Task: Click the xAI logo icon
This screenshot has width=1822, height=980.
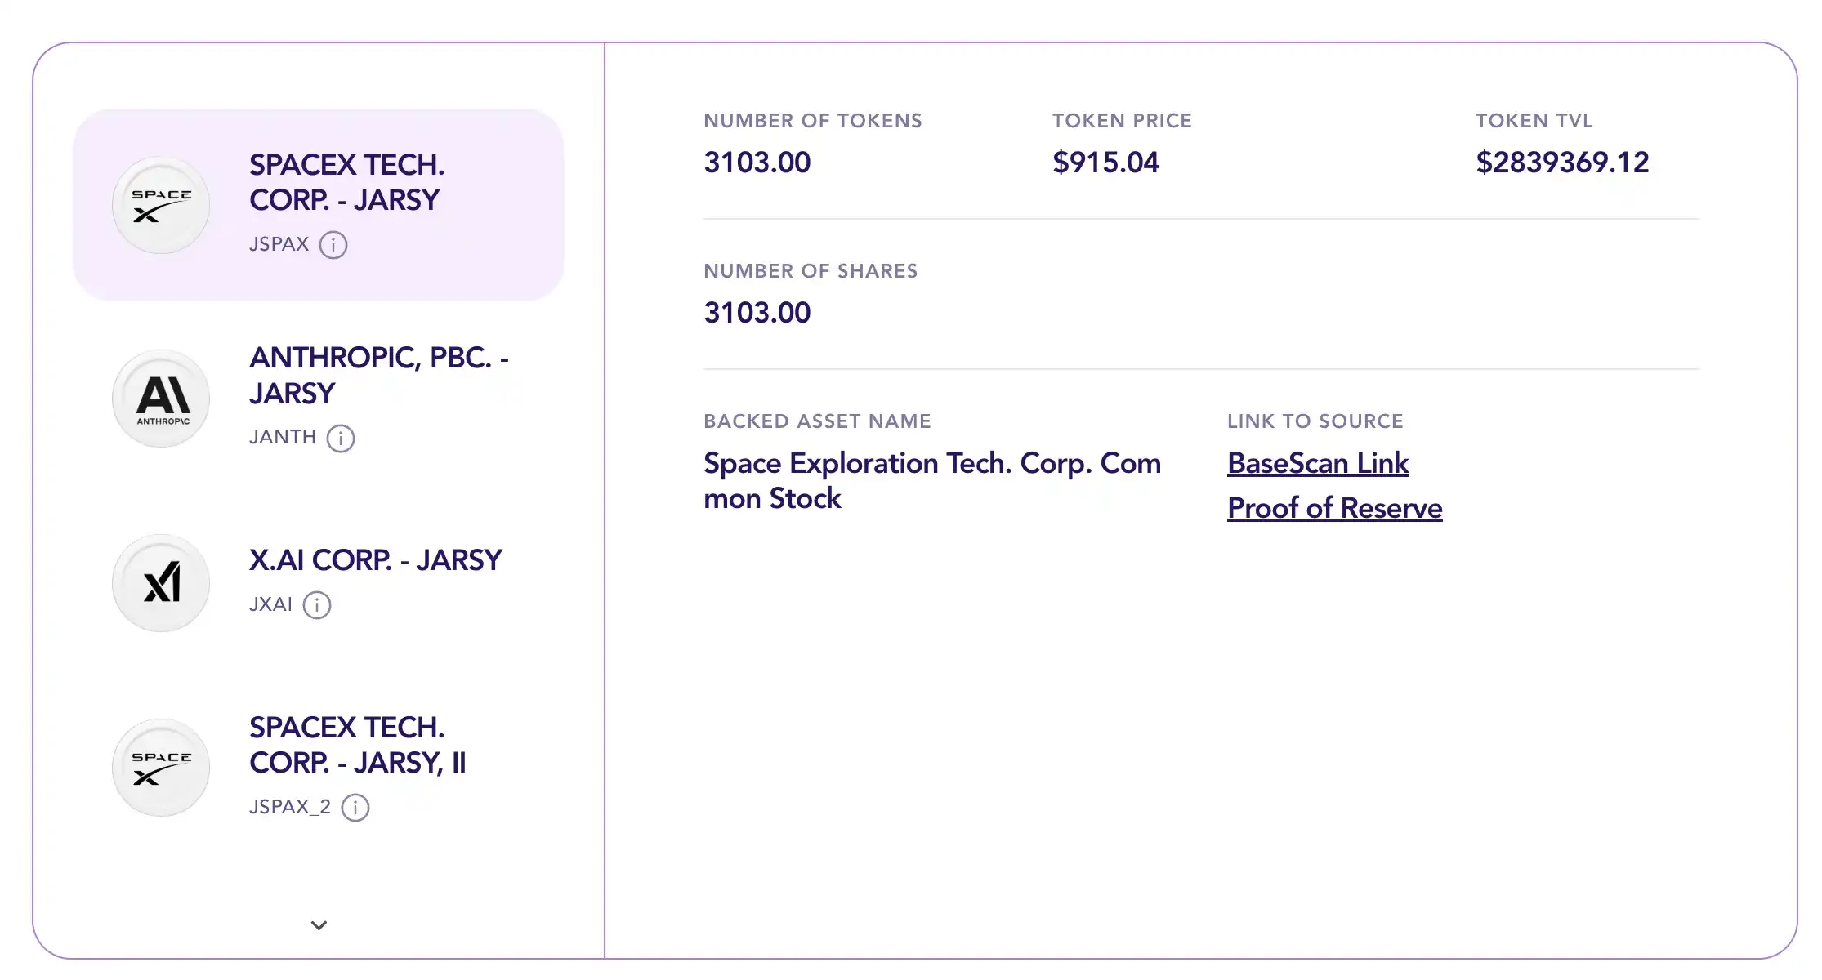Action: point(161,583)
